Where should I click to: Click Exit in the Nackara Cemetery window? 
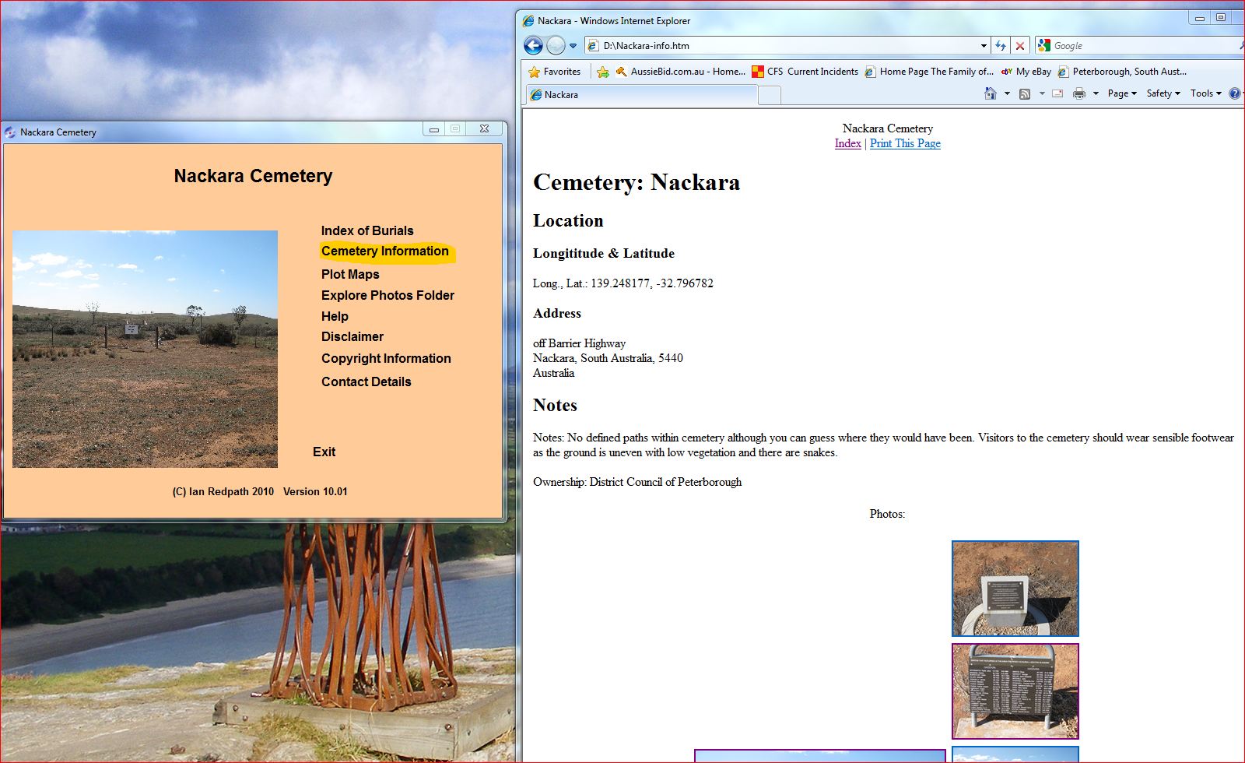tap(324, 452)
